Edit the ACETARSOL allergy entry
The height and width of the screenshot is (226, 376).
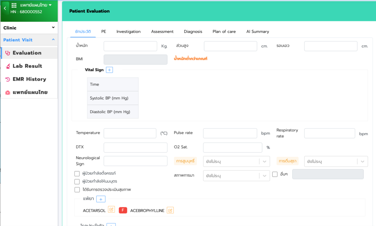coord(112,210)
